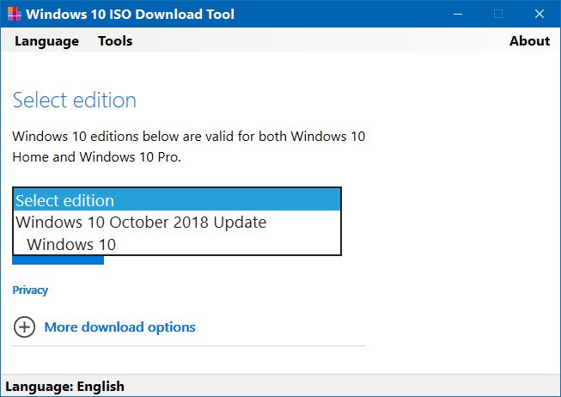Open the Tools menu
Image resolution: width=561 pixels, height=397 pixels.
(115, 40)
